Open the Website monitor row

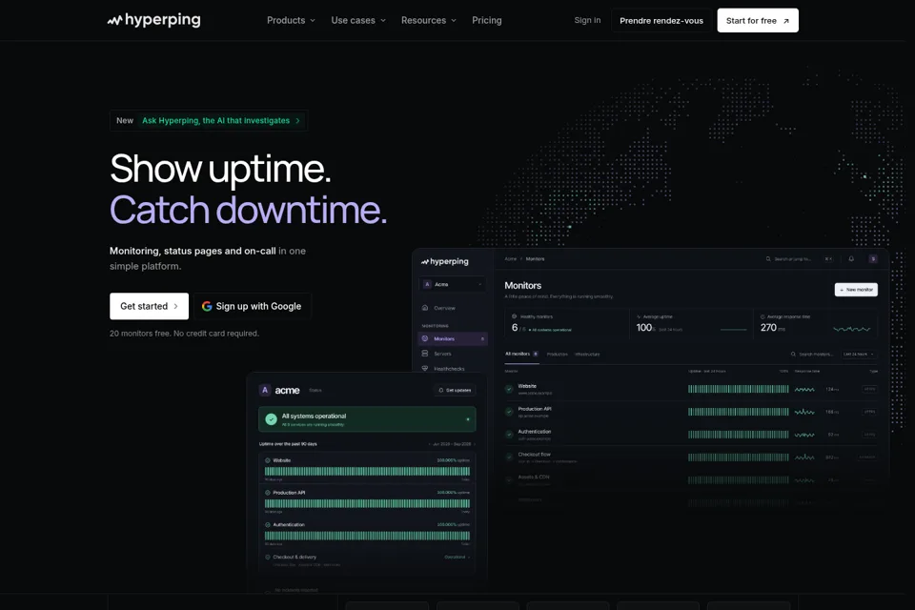tap(691, 389)
